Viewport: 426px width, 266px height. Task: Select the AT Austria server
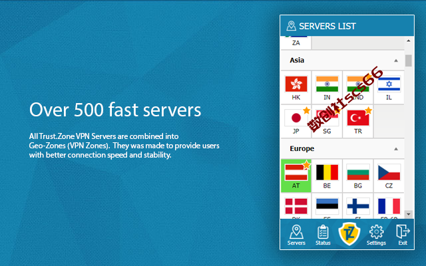[296, 176]
